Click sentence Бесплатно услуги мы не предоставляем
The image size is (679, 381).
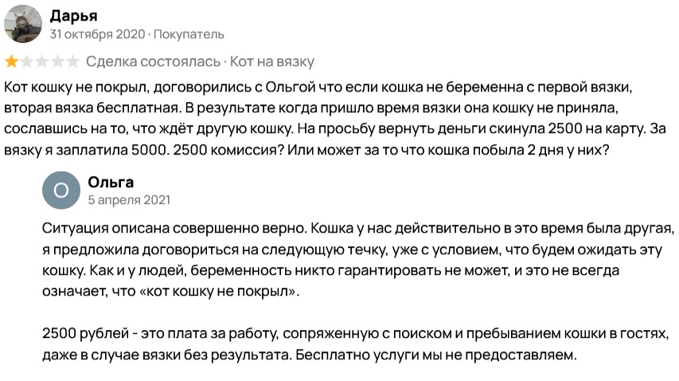436,355
